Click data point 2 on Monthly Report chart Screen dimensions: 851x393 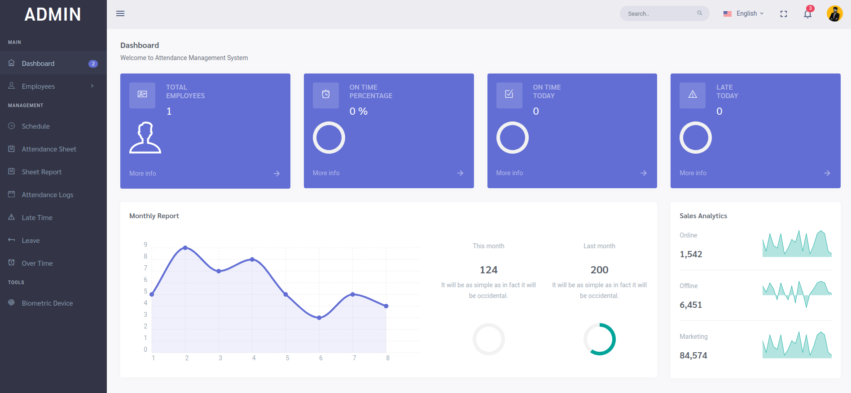click(x=185, y=248)
